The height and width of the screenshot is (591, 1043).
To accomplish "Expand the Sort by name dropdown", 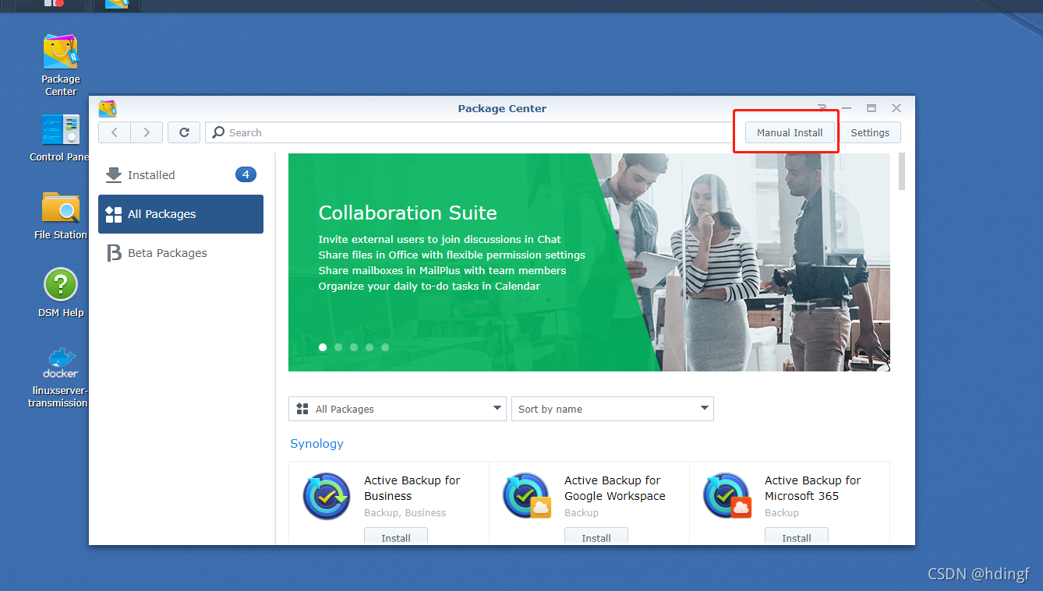I will tap(613, 409).
